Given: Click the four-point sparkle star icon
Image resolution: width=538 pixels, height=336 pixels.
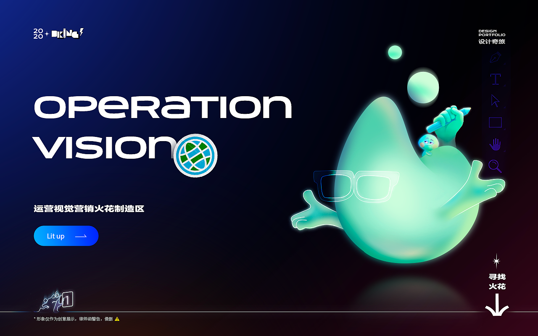Looking at the screenshot, I should pos(496,261).
